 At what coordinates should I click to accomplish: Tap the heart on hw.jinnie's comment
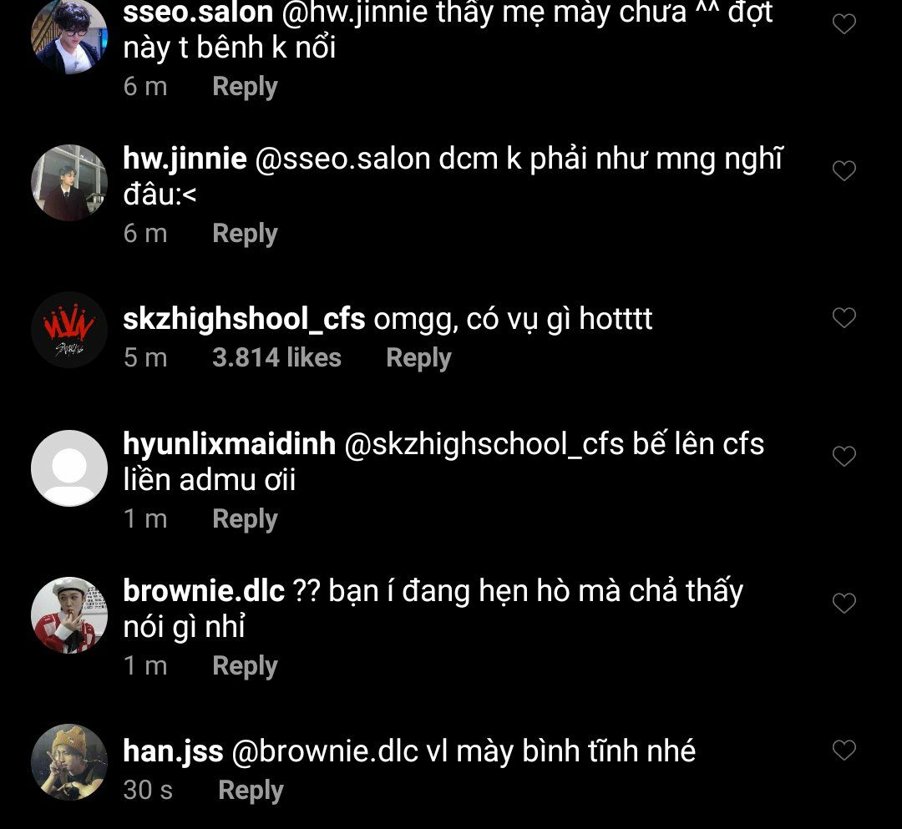pyautogui.click(x=844, y=170)
